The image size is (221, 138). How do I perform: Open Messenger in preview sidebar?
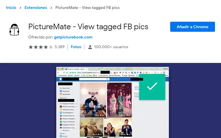65,91
